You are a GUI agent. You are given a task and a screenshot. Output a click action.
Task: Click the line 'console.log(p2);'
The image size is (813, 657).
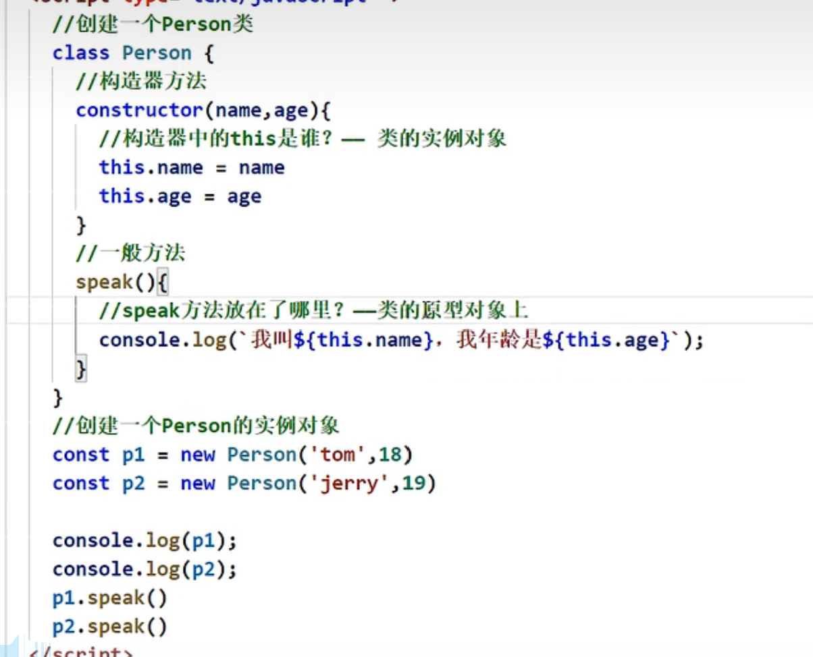pos(145,569)
